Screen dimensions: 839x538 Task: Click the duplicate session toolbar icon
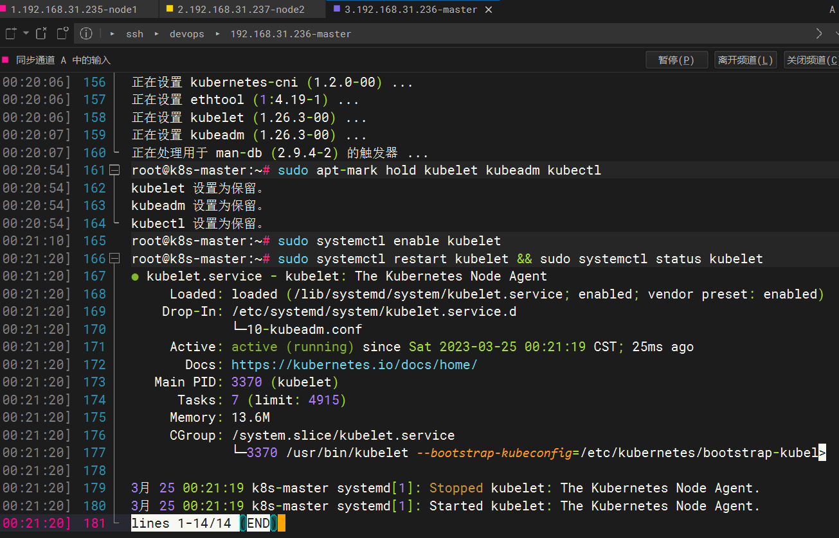[42, 33]
